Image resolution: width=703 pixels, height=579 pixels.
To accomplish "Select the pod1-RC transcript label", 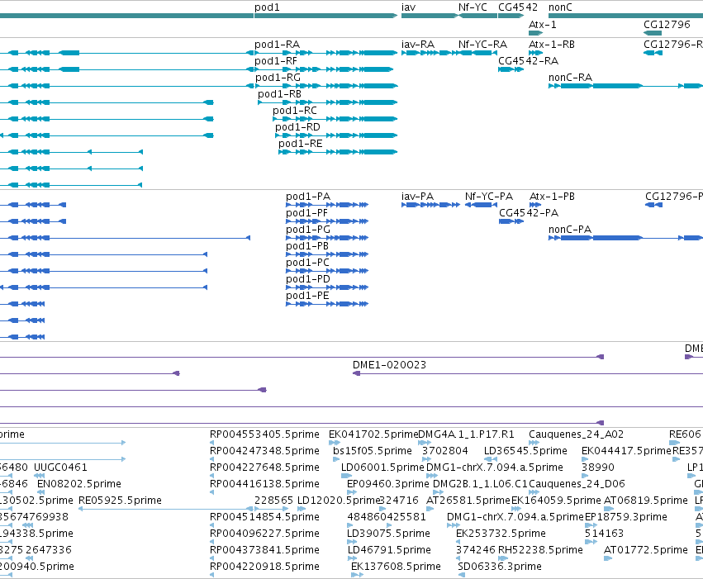I will click(x=295, y=111).
